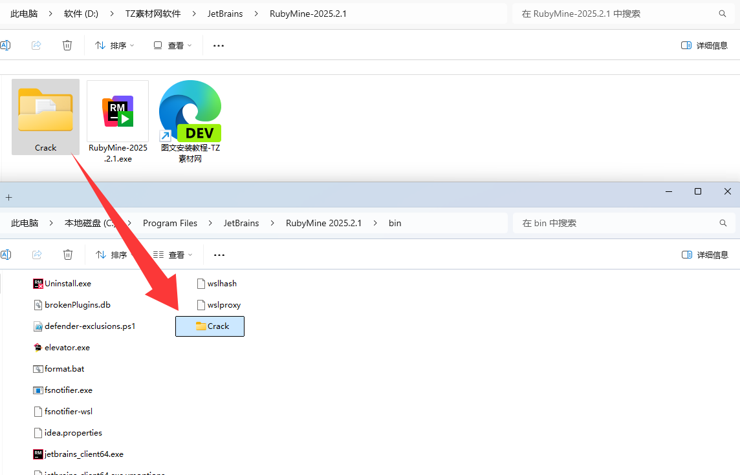The width and height of the screenshot is (740, 475).
Task: Expand the chevron after JetBrains in the top window
Action: click(256, 14)
